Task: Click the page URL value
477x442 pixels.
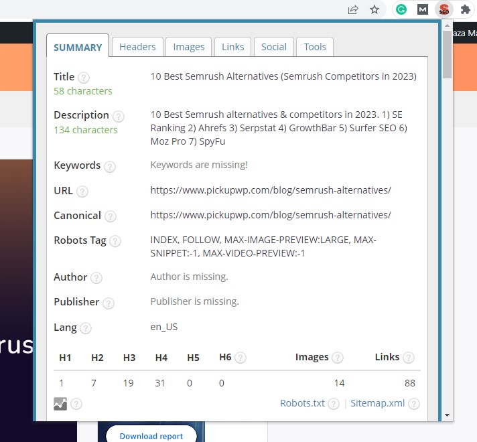Action: (x=271, y=190)
